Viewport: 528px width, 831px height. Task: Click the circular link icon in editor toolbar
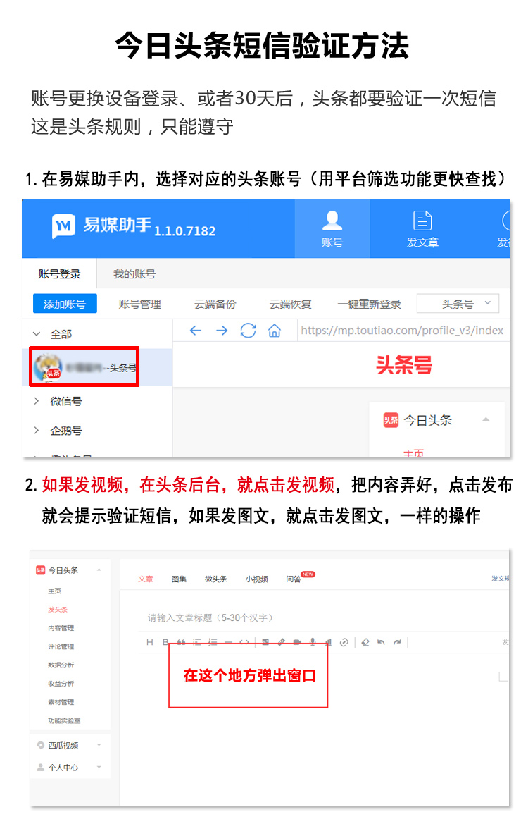(x=344, y=642)
